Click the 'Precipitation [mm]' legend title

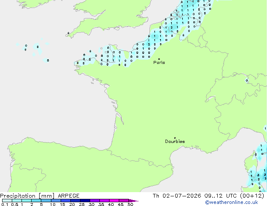(x=27, y=196)
